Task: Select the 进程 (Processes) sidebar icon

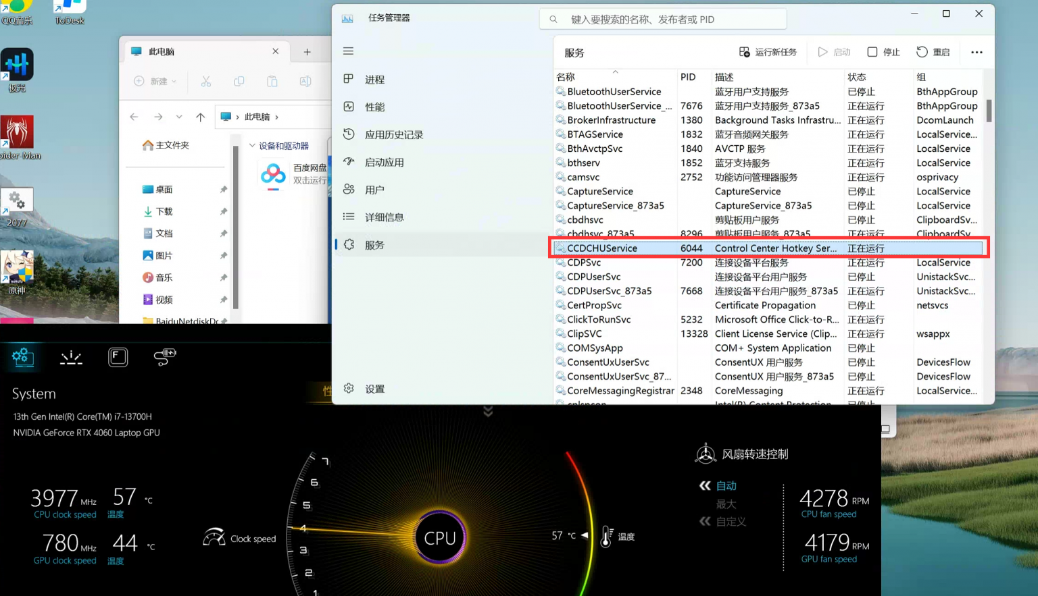Action: click(376, 79)
